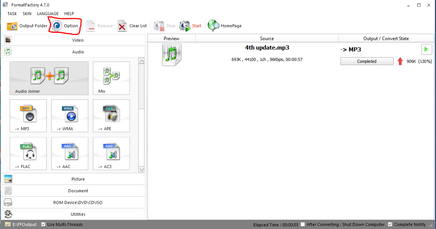Choose the -> AC3 converter
This screenshot has height=229, width=436.
111,154
